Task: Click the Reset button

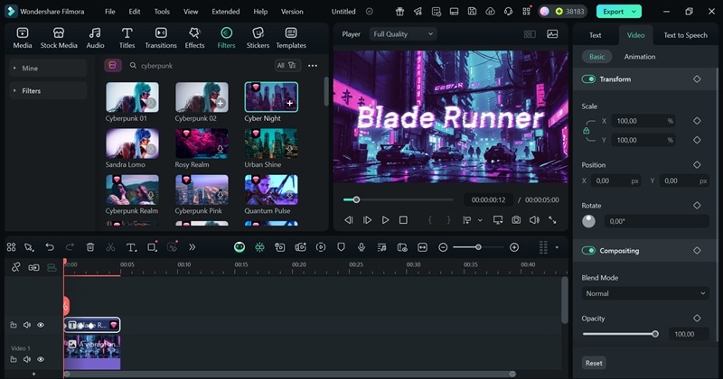Action: (x=594, y=363)
